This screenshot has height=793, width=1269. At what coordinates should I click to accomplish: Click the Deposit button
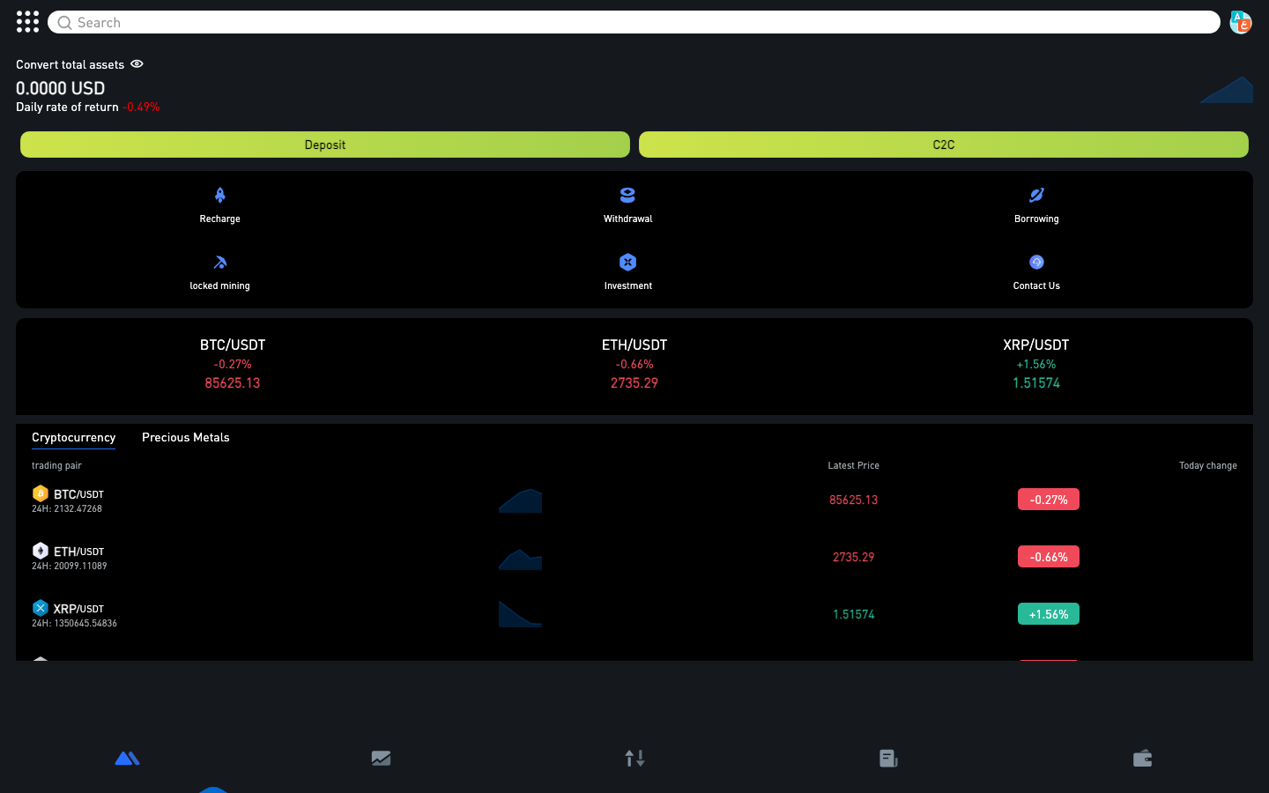tap(325, 145)
